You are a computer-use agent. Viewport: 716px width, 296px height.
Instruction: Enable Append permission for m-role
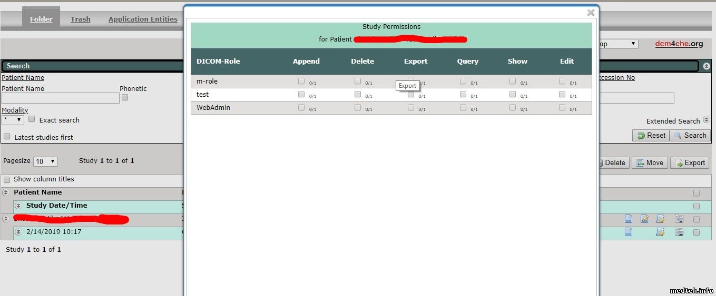click(301, 81)
